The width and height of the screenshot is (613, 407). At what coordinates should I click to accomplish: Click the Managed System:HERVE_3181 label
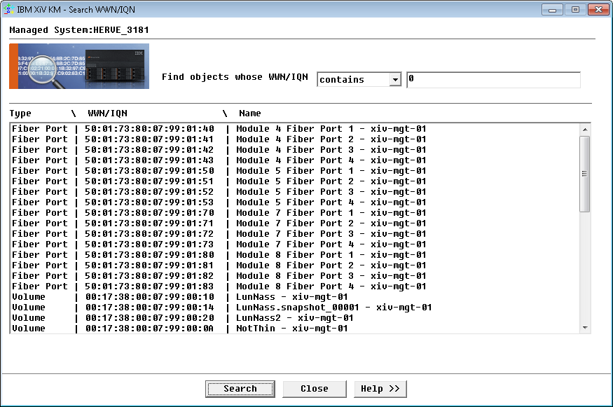(x=79, y=30)
